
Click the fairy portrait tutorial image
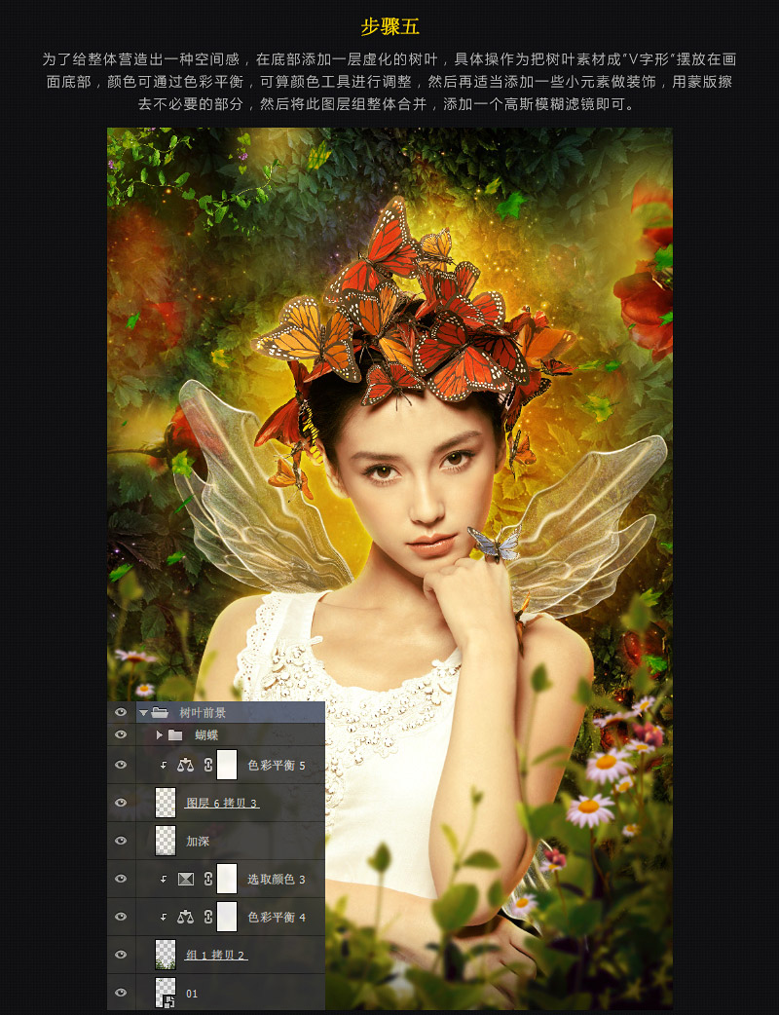[x=389, y=568]
